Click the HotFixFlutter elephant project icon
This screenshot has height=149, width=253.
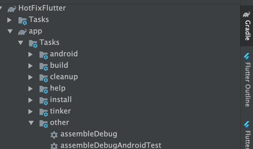pyautogui.click(x=12, y=9)
